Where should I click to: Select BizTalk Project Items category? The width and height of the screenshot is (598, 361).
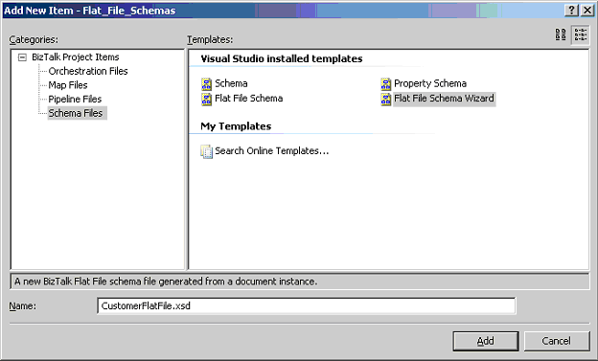(x=76, y=57)
